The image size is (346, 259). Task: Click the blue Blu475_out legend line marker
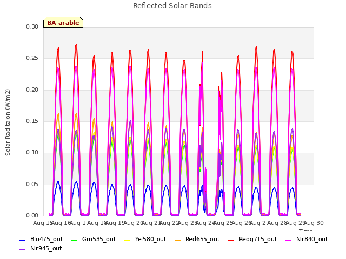(23, 240)
